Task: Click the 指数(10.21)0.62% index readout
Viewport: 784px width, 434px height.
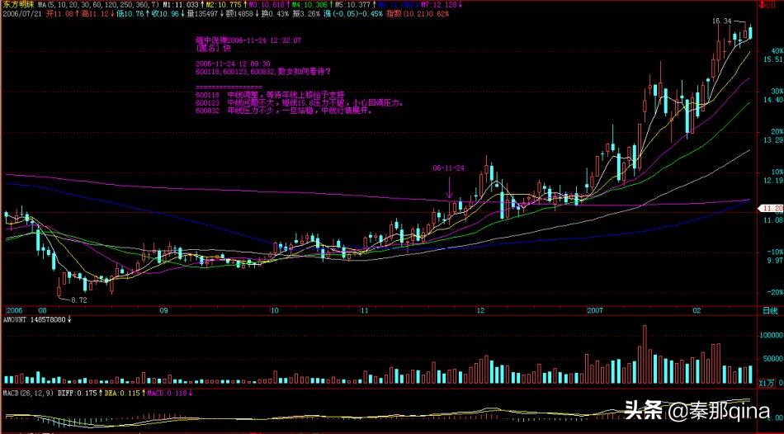Action: [x=417, y=14]
